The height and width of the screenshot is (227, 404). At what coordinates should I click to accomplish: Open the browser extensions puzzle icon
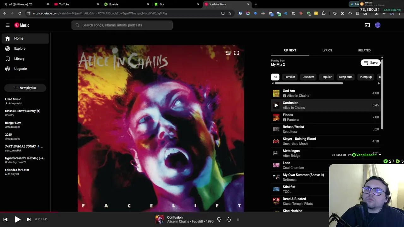tap(324, 13)
